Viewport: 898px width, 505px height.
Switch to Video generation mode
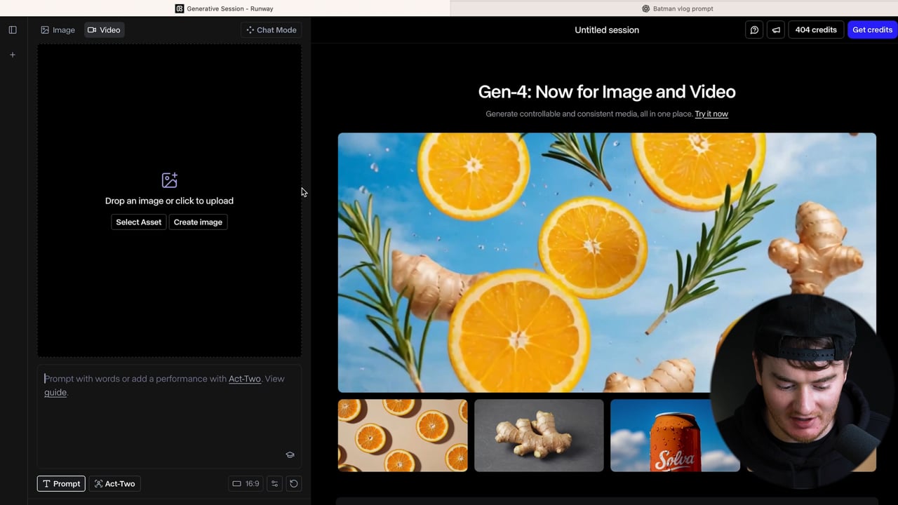[x=104, y=30]
